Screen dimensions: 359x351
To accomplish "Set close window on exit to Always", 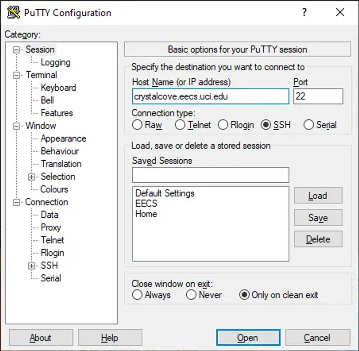I will coord(137,295).
